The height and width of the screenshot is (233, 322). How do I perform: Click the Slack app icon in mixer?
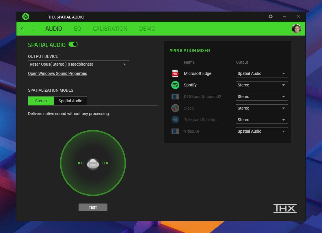tap(175, 108)
